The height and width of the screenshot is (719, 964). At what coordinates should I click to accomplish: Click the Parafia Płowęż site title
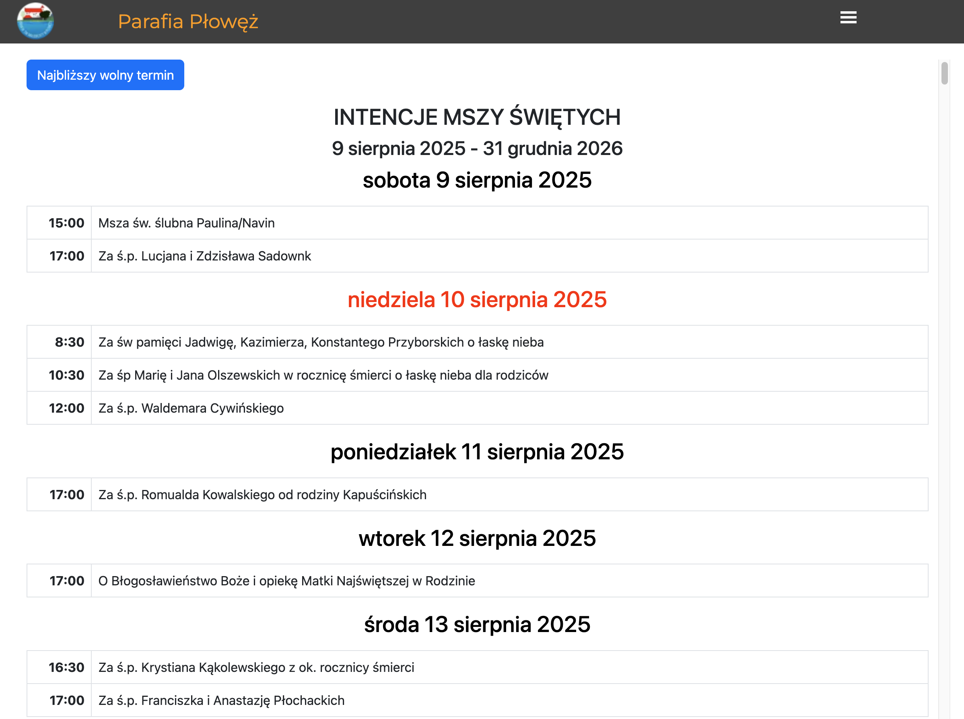[188, 21]
